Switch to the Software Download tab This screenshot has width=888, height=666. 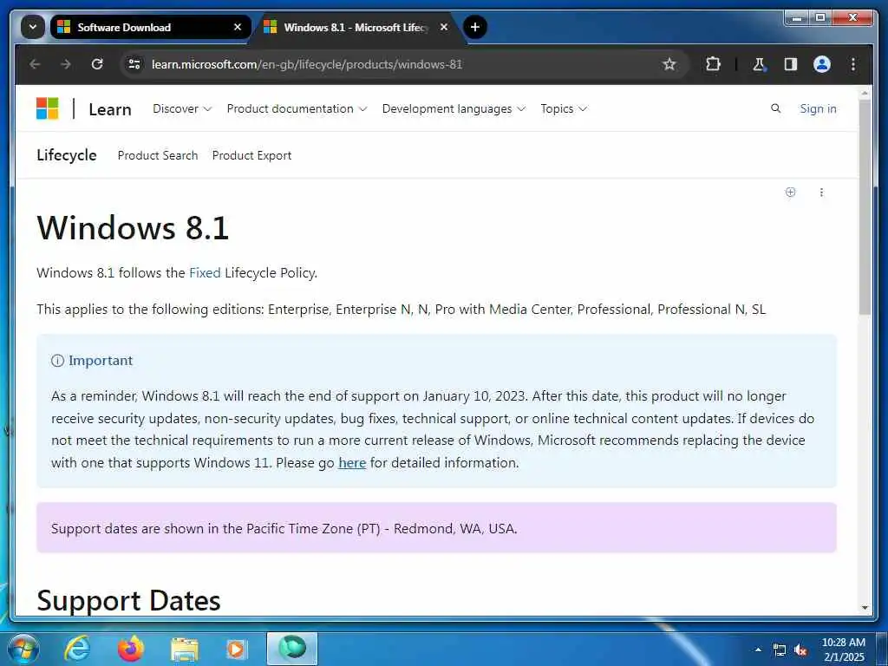[x=150, y=27]
